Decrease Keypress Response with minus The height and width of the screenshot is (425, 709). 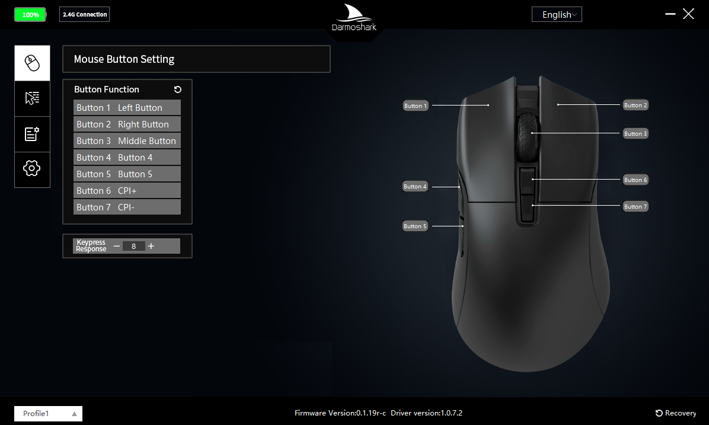click(117, 246)
